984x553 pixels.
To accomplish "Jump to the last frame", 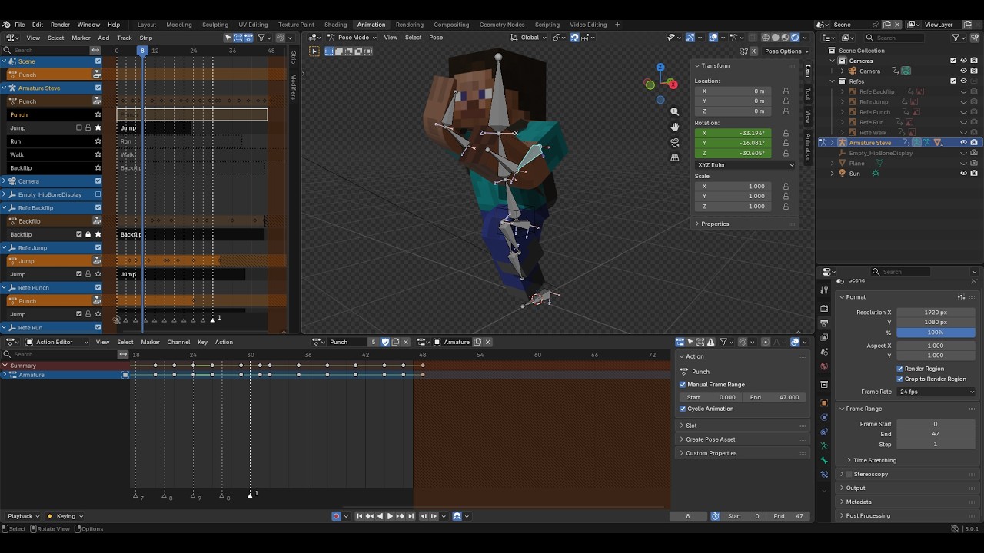I will [x=411, y=516].
